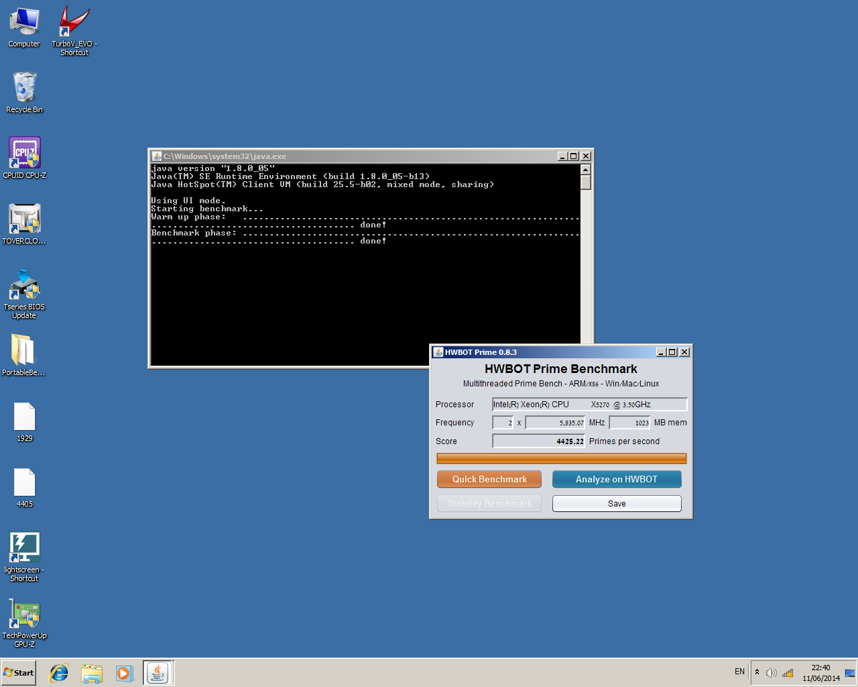Open the clock showing 22:40
The height and width of the screenshot is (687, 858).
821,672
